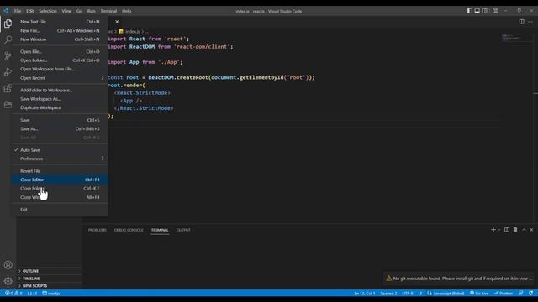Select Add Folder to Workspace...
The image size is (538, 302).
(60, 90)
